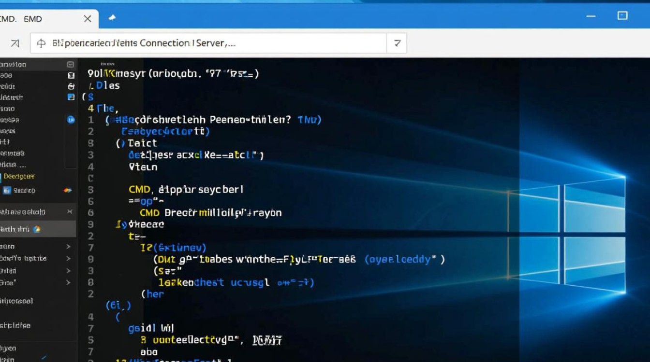The height and width of the screenshot is (362, 650).
Task: Click the lock-shaped icon in the sidebar
Action: coord(71,86)
